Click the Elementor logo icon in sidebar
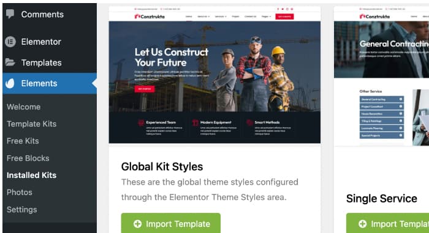 10,42
